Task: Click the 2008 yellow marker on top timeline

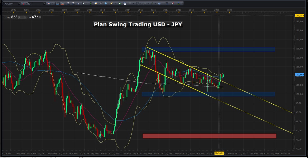Action: (51, 13)
